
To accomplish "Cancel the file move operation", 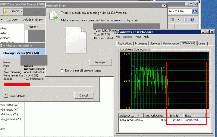I will 83,96.
